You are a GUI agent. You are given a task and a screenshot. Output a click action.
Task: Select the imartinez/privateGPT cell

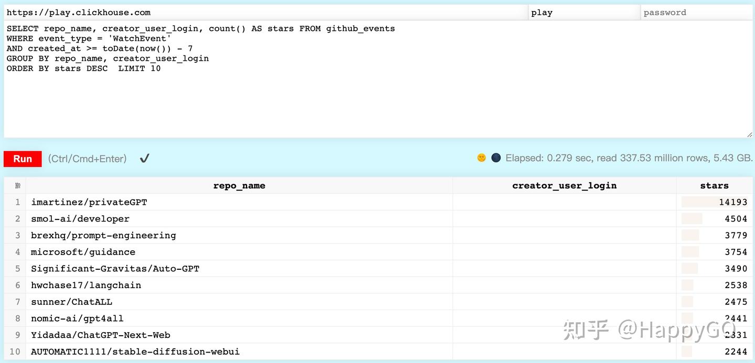point(239,202)
